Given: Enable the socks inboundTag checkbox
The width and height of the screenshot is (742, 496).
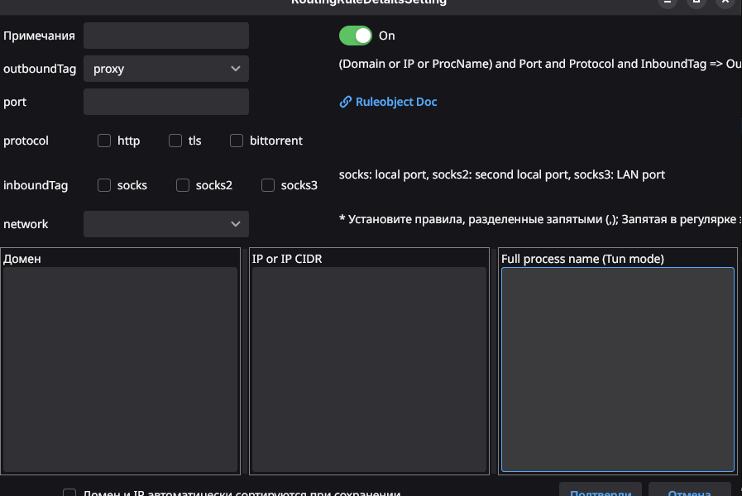Looking at the screenshot, I should coord(104,185).
